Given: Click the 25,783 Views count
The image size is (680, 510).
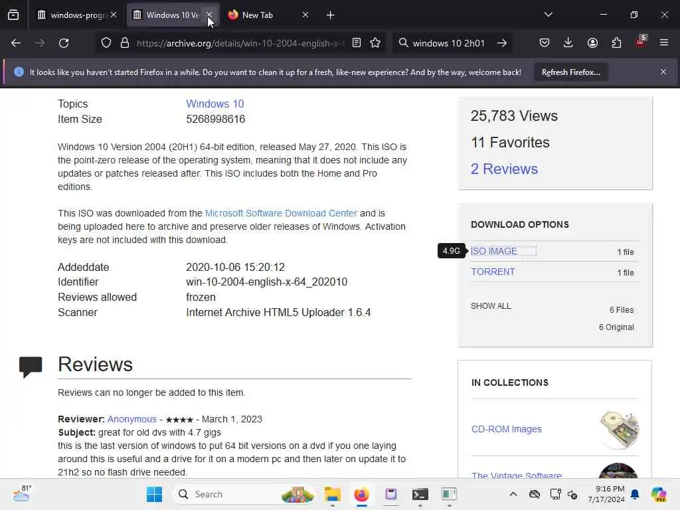Looking at the screenshot, I should click(x=515, y=116).
